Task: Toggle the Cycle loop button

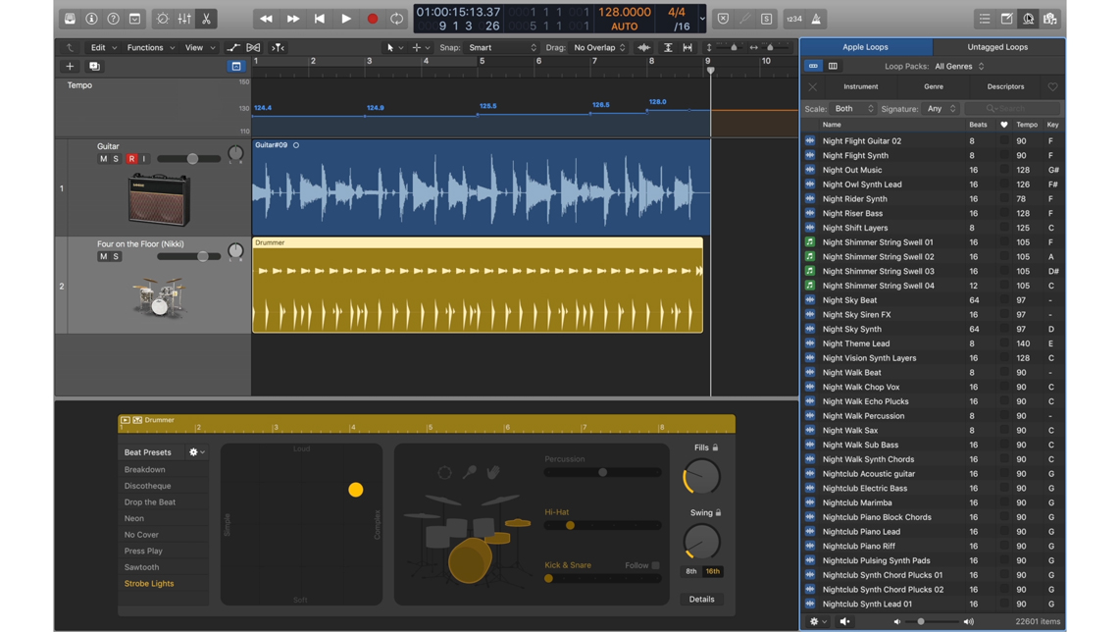Action: point(396,19)
